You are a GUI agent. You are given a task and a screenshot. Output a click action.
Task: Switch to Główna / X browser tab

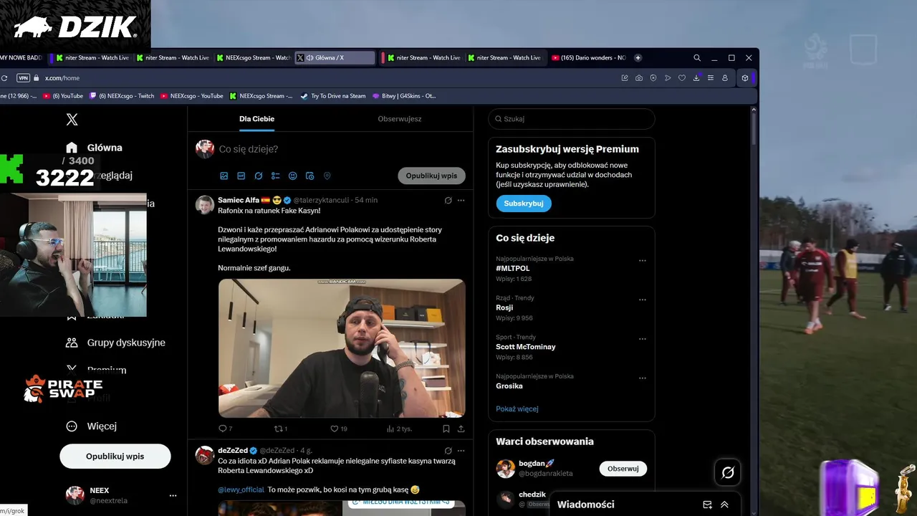point(335,57)
